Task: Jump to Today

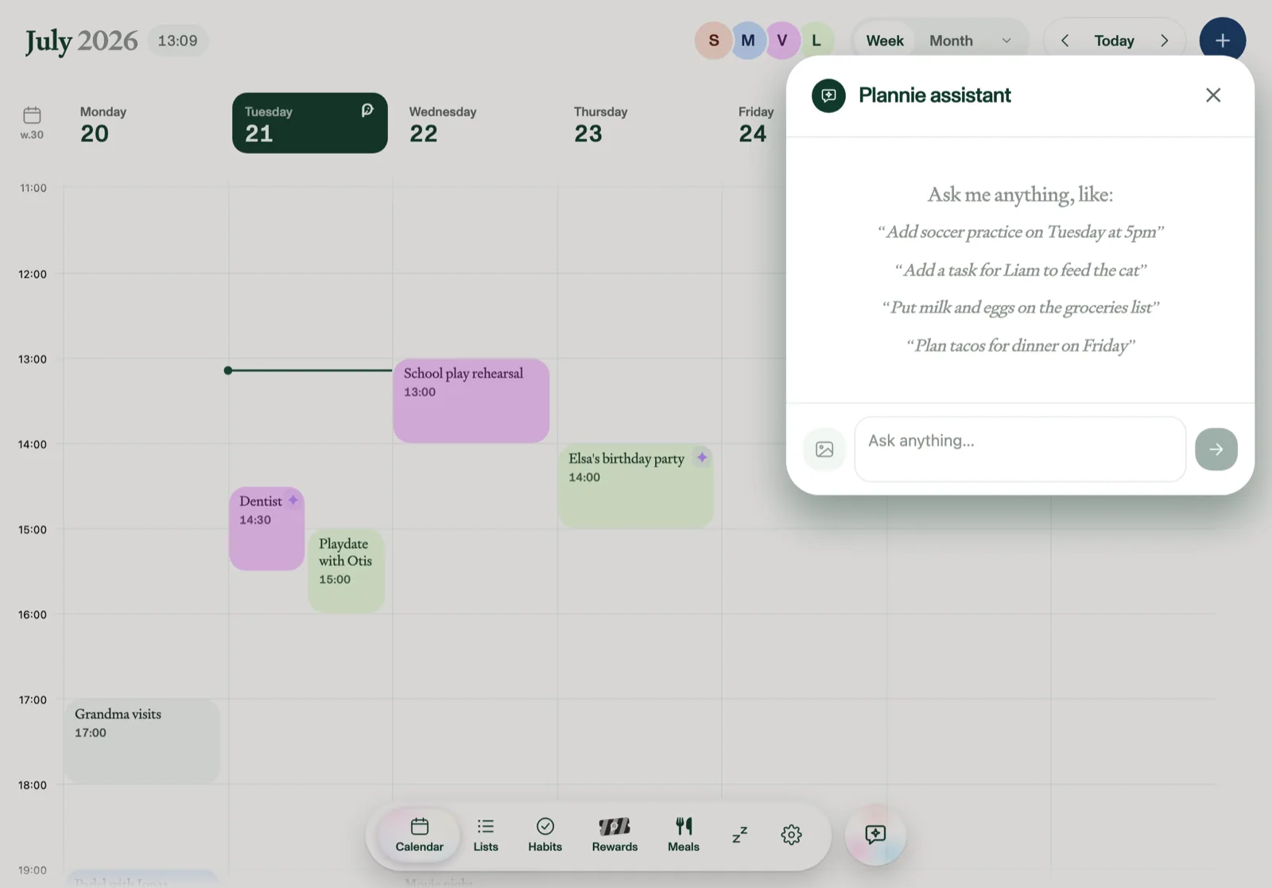Action: [1114, 41]
